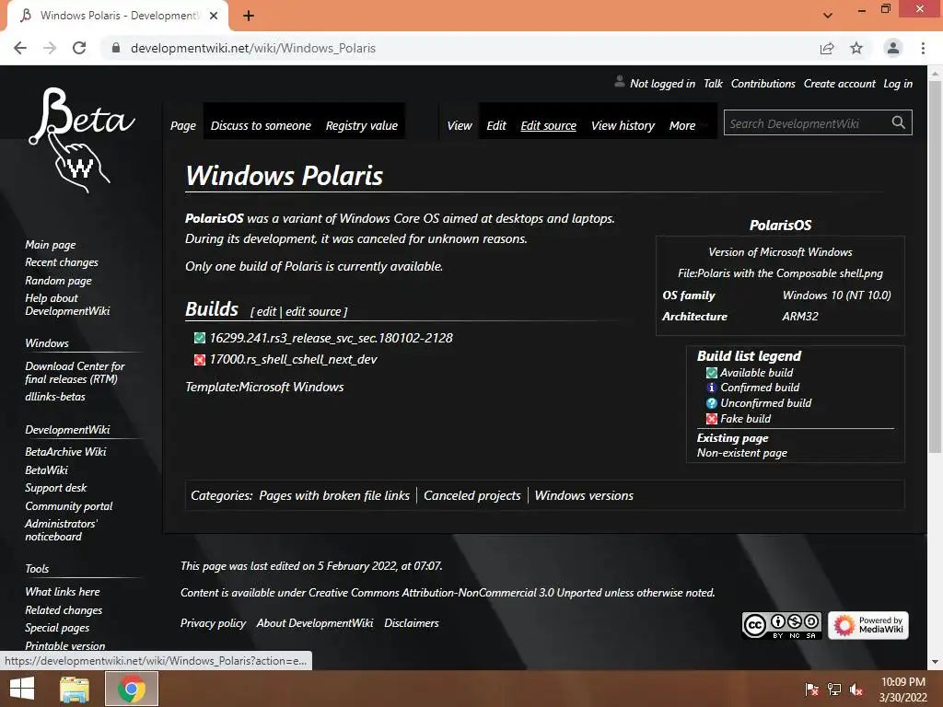Open Download Center for final releases link
943x707 pixels.
[75, 372]
